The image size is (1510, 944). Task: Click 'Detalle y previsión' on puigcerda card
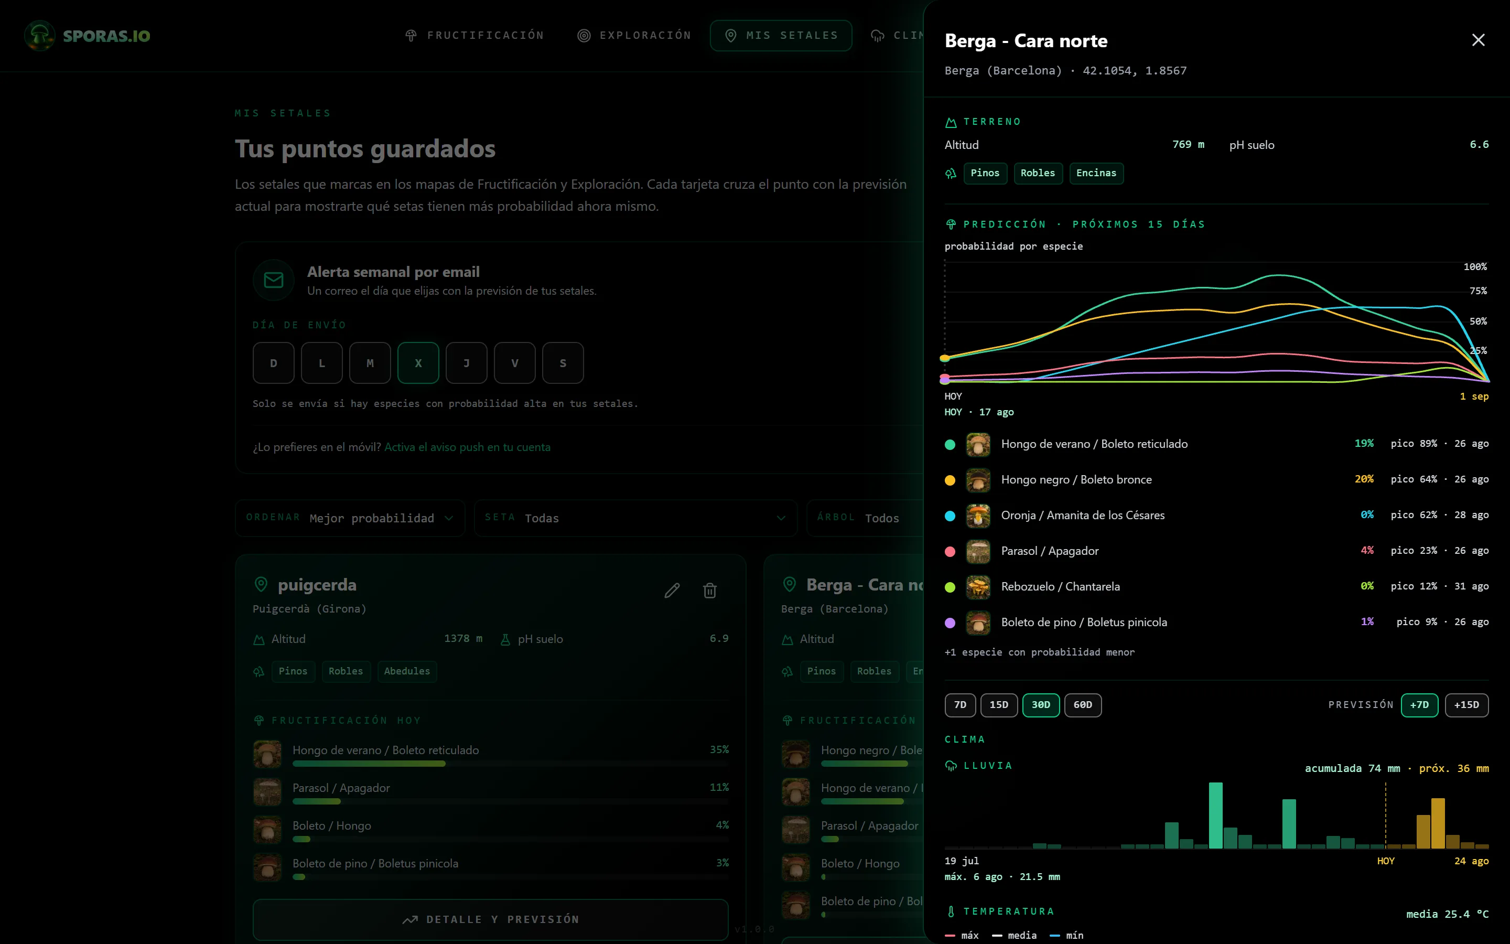pos(490,919)
